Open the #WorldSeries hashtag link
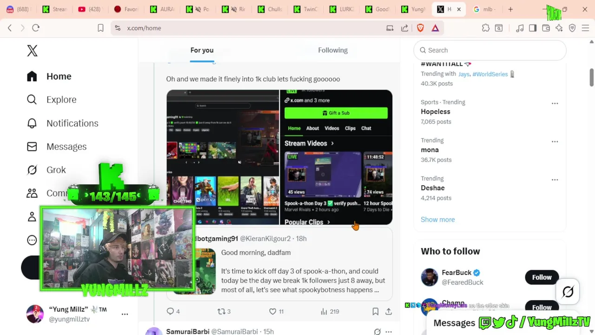Viewport: 595px width, 335px height. (x=490, y=74)
